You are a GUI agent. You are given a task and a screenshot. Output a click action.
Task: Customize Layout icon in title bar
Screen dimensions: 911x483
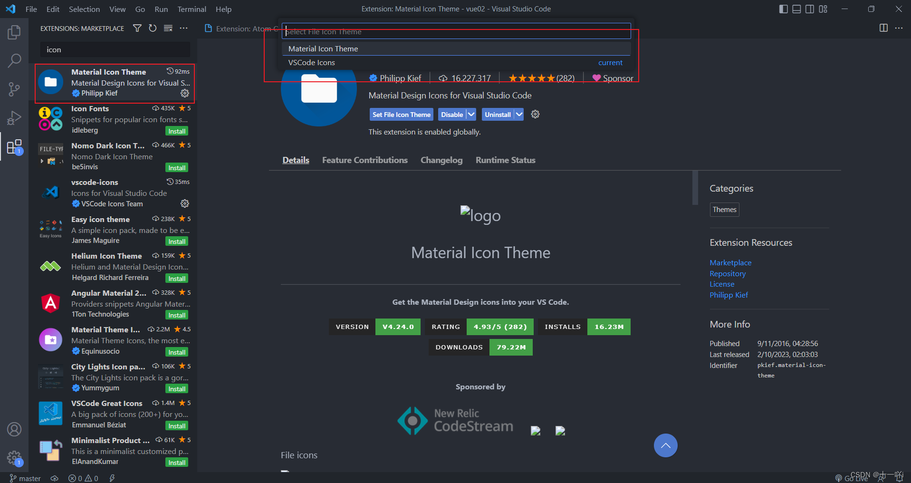[x=823, y=9]
